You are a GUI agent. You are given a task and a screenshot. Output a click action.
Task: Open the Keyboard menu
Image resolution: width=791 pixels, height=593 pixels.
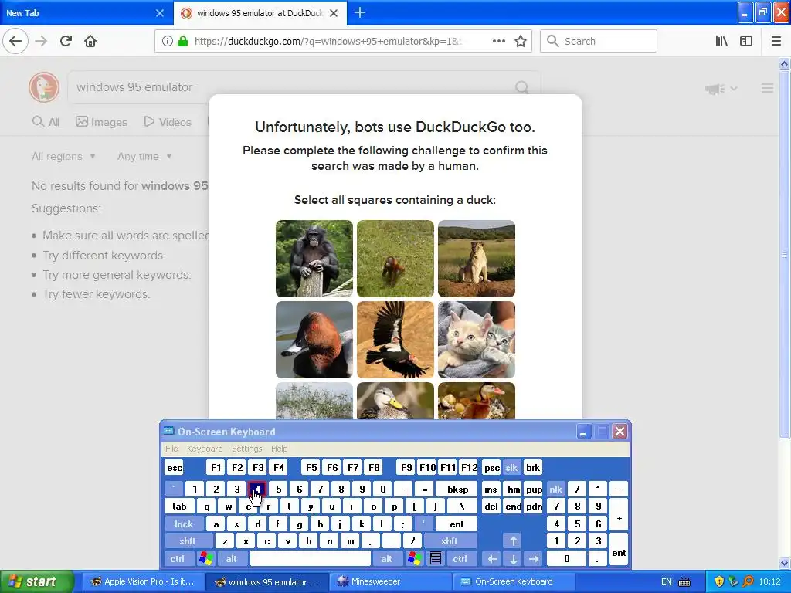(x=205, y=449)
